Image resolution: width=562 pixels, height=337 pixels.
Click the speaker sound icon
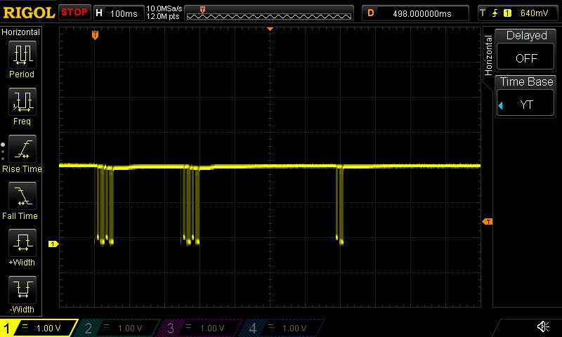point(543,327)
